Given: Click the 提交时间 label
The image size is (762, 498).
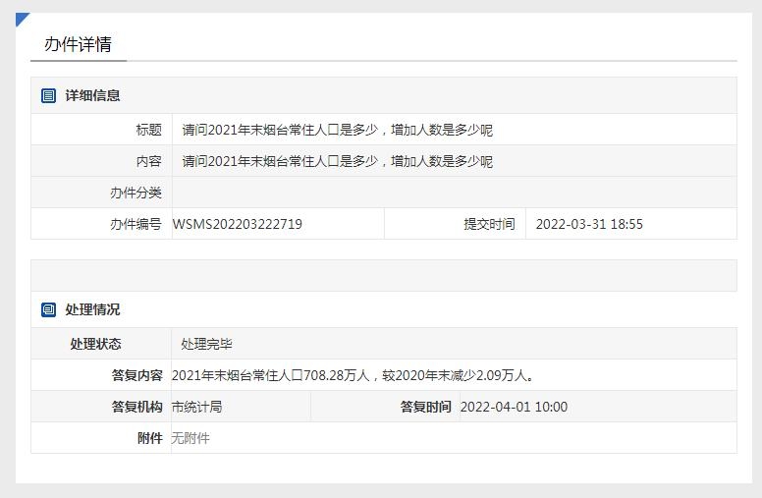Looking at the screenshot, I should 489,224.
